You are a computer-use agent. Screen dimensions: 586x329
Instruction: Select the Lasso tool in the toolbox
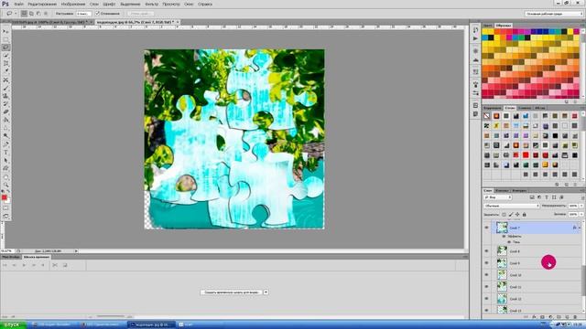(5, 48)
